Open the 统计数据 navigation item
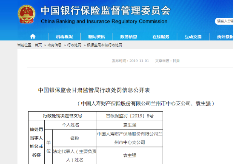 pyautogui.click(x=225, y=37)
